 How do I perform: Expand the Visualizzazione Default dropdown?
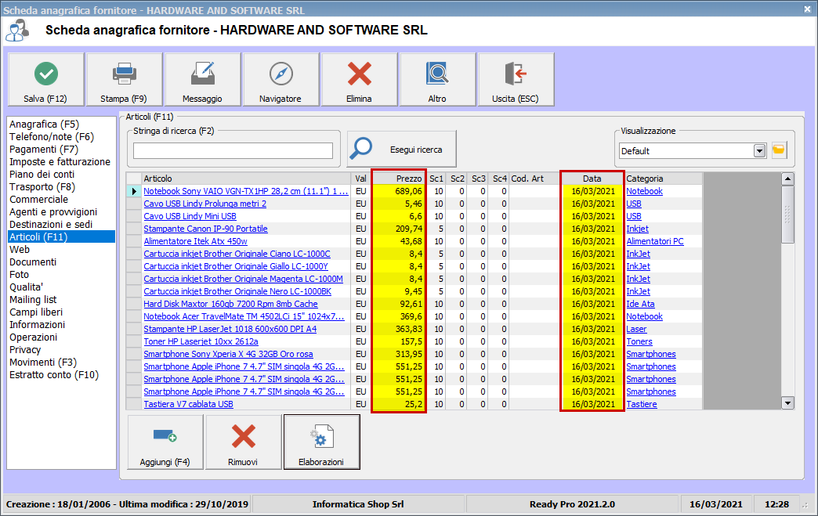[x=759, y=151]
